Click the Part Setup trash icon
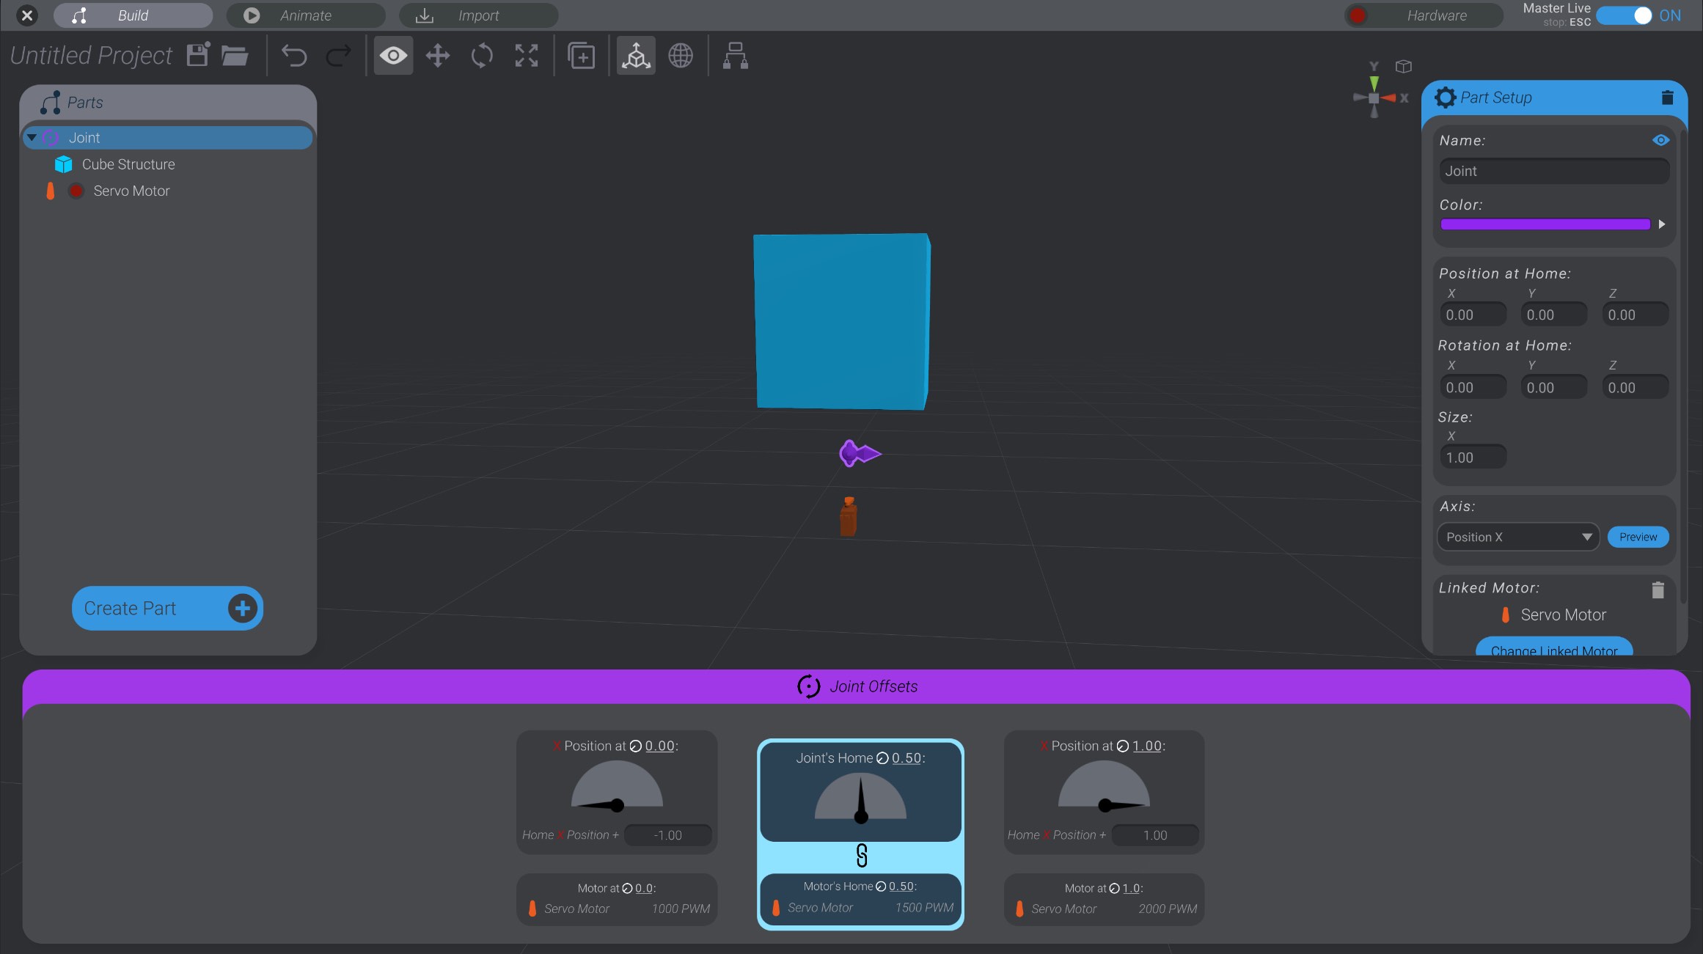 1667,97
